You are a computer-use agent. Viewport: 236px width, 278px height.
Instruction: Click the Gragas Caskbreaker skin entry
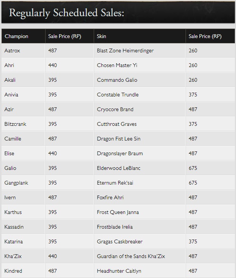point(119,241)
